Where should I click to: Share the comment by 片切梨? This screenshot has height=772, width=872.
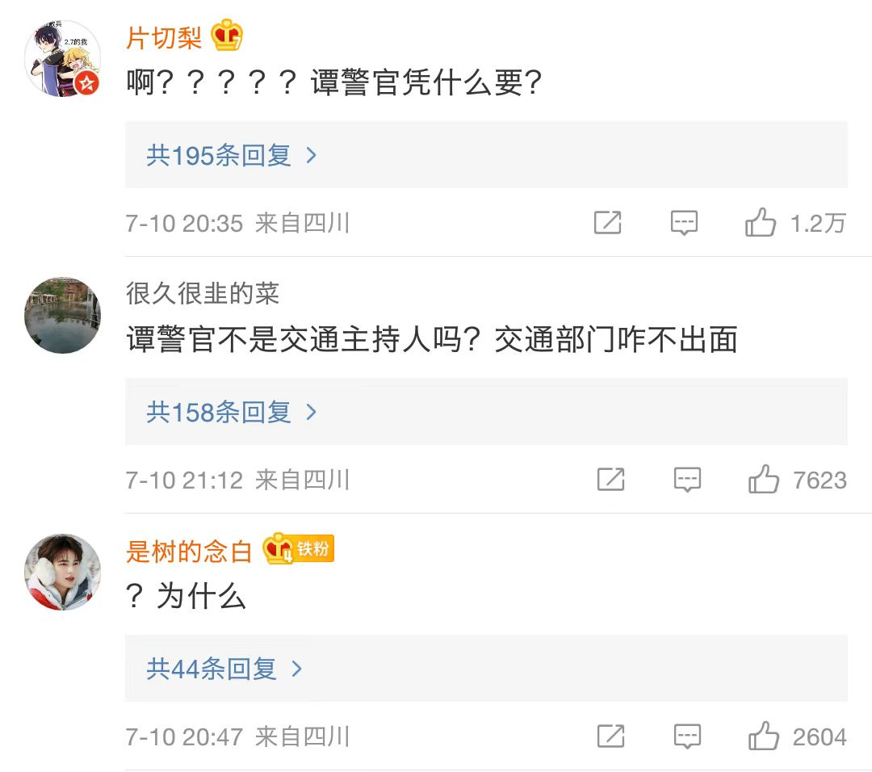coord(607,222)
